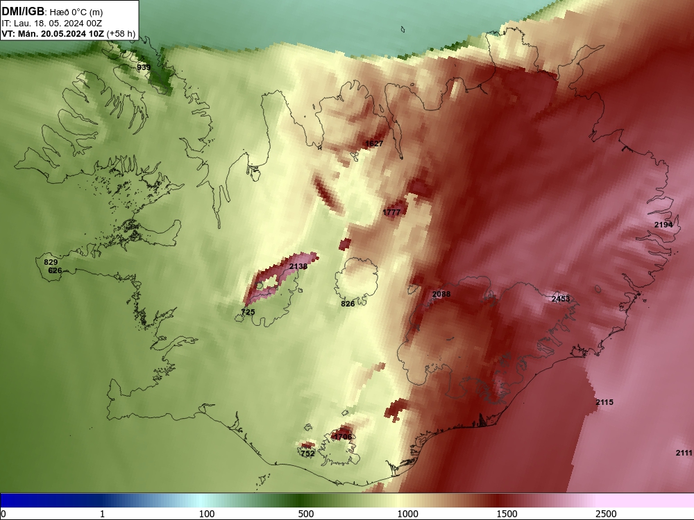The width and height of the screenshot is (694, 520).
Task: Click the 939 height value label
Action: point(144,67)
